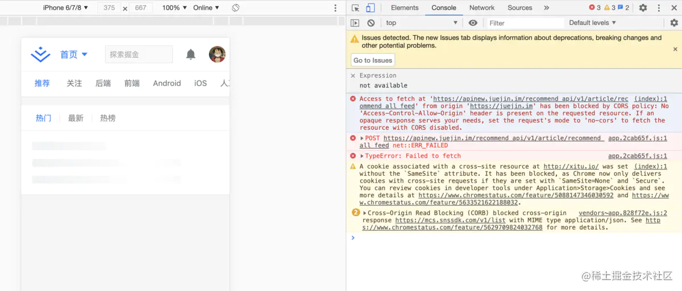
Task: Open the 100% zoom dropdown
Action: coord(174,8)
